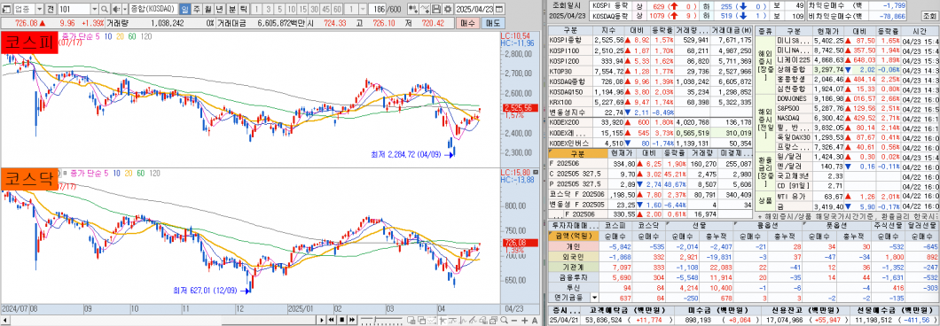Click the 101 code input field

click(x=74, y=9)
